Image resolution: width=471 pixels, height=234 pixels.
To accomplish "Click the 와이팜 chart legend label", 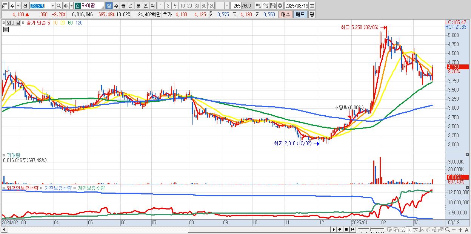I will coord(13,23).
